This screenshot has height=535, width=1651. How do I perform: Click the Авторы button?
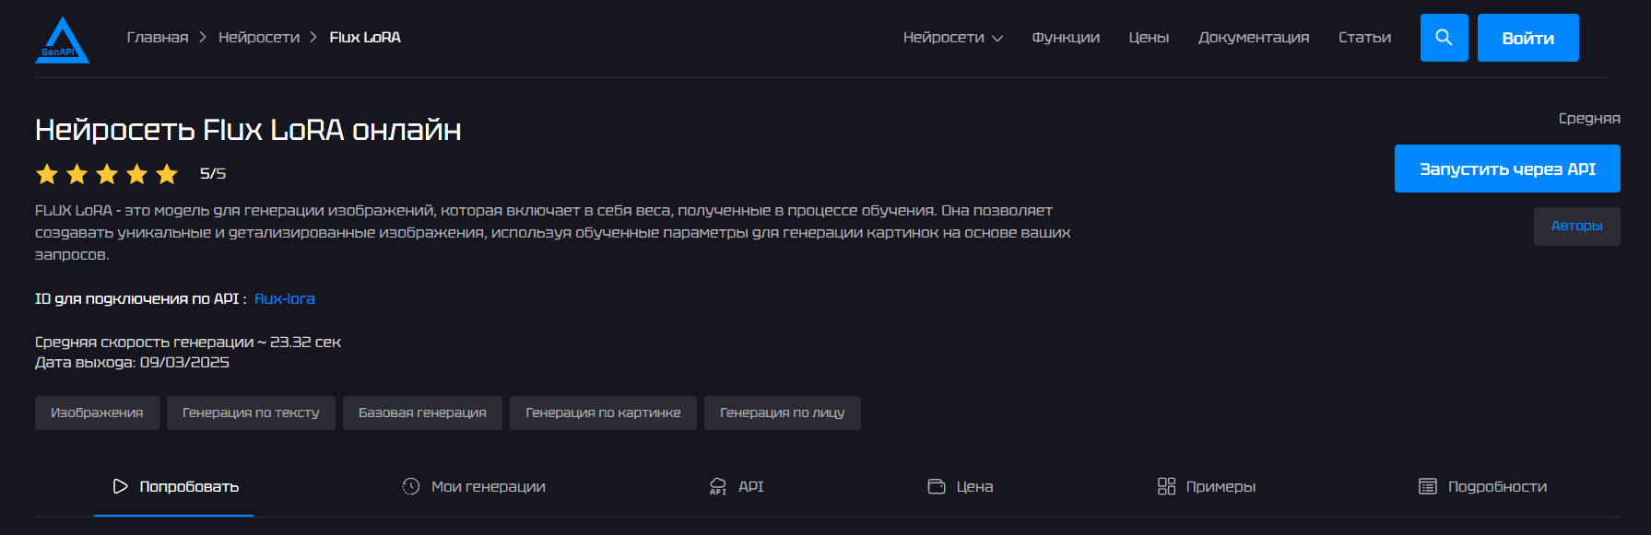click(x=1576, y=226)
